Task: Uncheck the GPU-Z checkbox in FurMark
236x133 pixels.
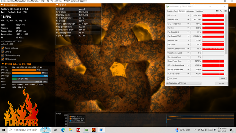Action: pyautogui.click(x=3, y=52)
